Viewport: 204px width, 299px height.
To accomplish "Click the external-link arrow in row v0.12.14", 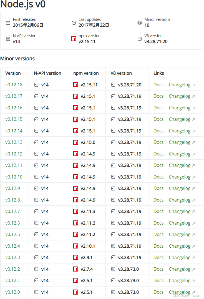I will (193, 131).
